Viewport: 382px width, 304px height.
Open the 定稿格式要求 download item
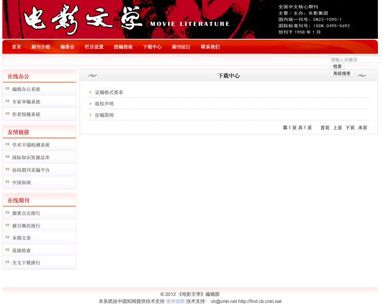[x=109, y=92]
